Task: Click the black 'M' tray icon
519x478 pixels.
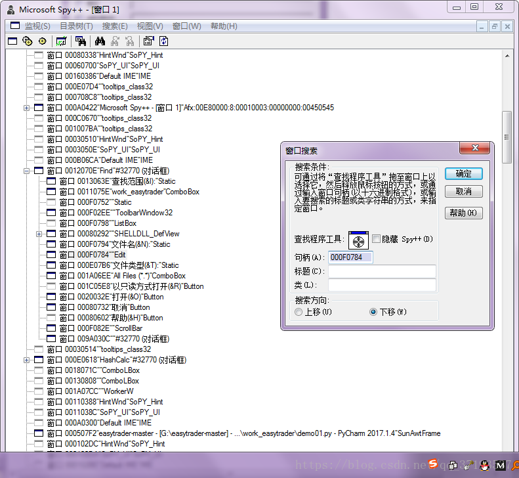Action: tap(500, 466)
